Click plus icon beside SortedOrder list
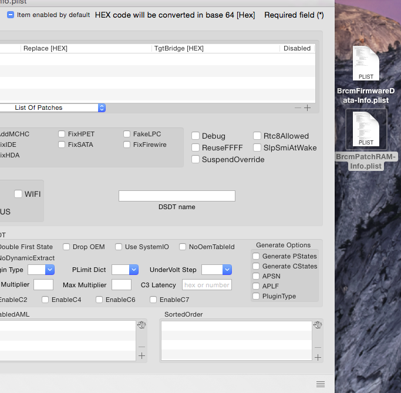 coord(318,357)
